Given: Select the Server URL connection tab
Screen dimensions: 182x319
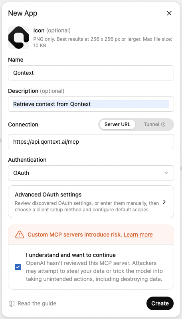Looking at the screenshot, I should [117, 124].
